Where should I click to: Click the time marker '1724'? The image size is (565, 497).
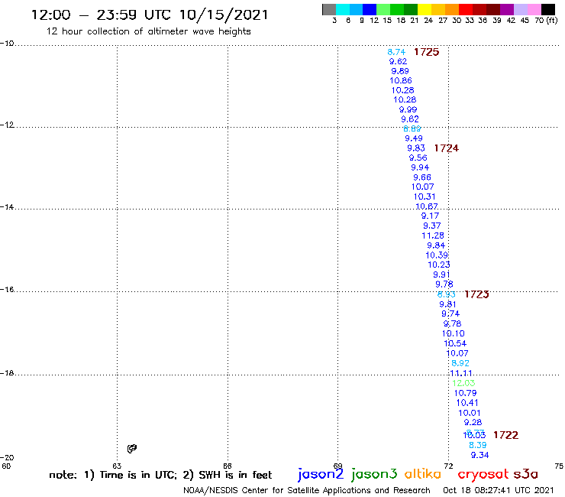click(x=446, y=148)
